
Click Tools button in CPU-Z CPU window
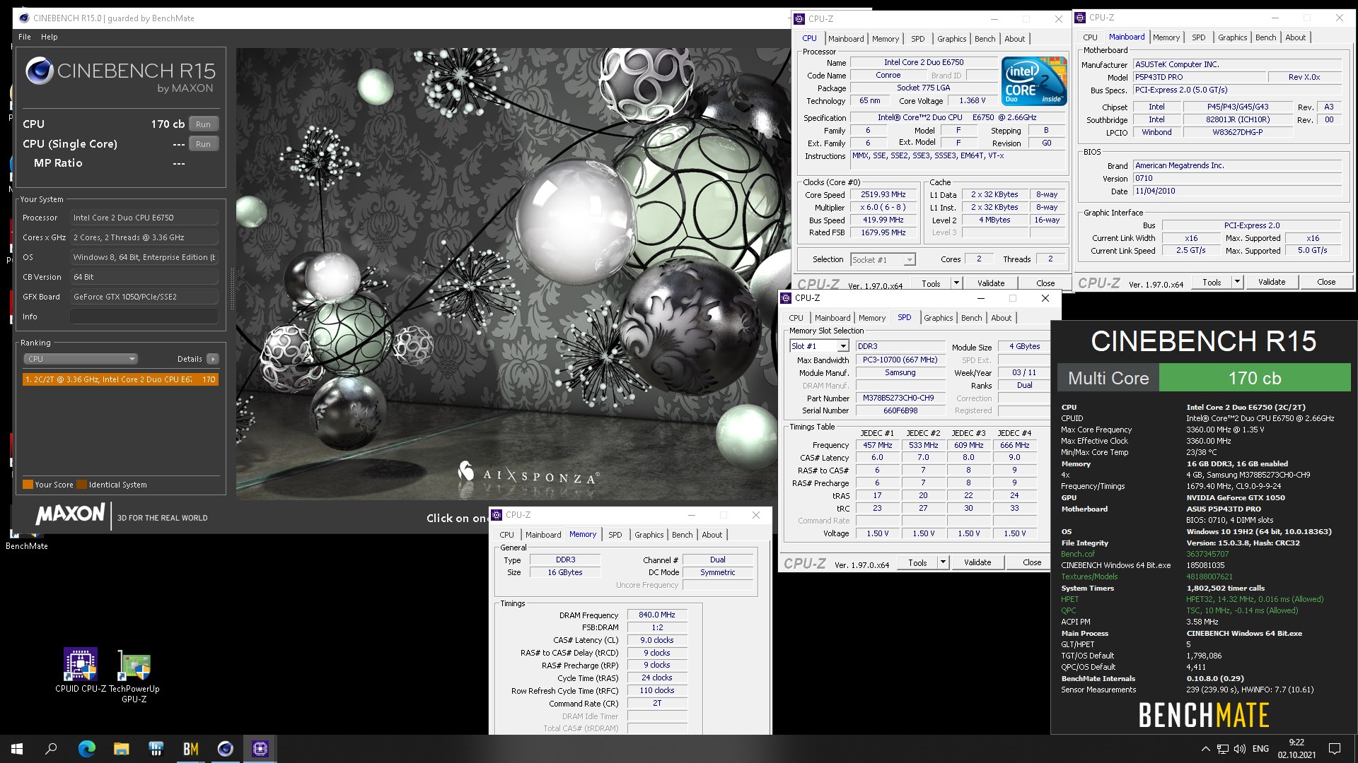(x=931, y=283)
